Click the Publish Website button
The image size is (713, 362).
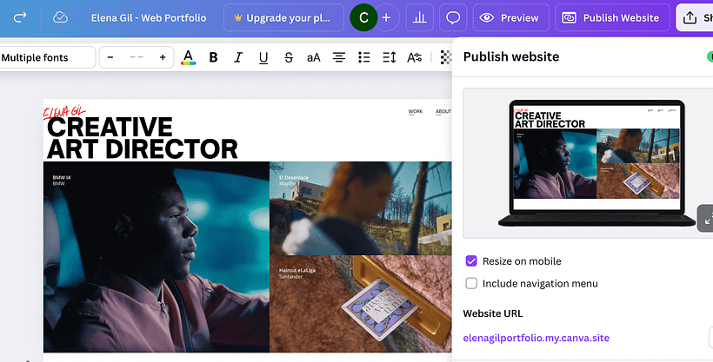click(x=612, y=17)
